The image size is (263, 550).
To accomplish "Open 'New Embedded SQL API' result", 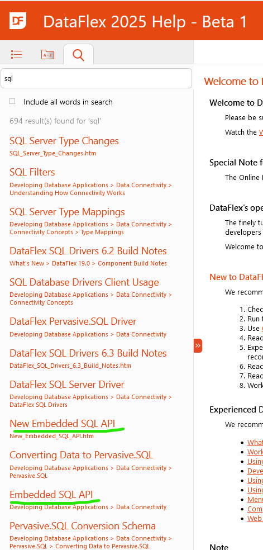I will click(63, 423).
